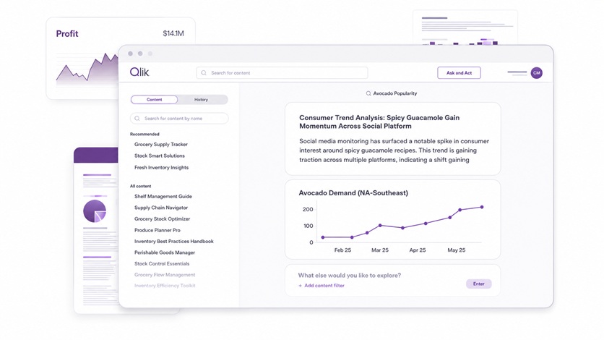Click the pie chart graphic in background report
Viewport: 604px width, 340px height.
(95, 211)
